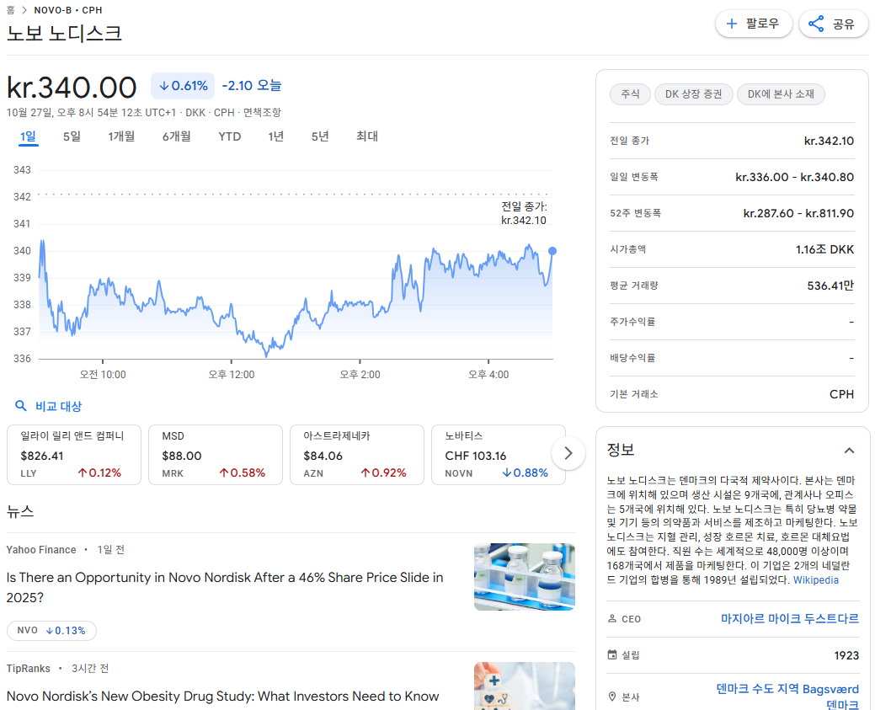
Task: Open the 덴마크 수도 지역 headquarters link
Action: tap(787, 697)
